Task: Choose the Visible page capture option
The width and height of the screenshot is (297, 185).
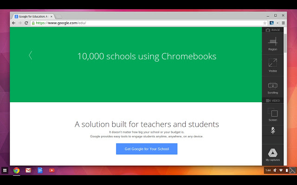Action: click(x=272, y=65)
